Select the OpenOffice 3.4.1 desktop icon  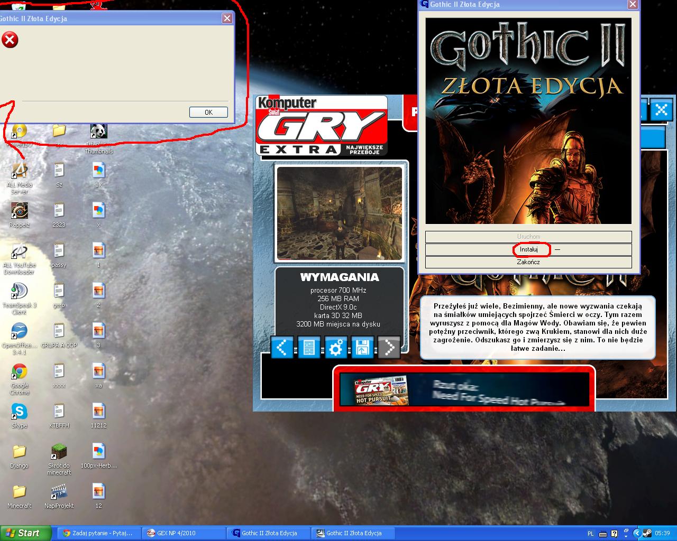coord(19,338)
